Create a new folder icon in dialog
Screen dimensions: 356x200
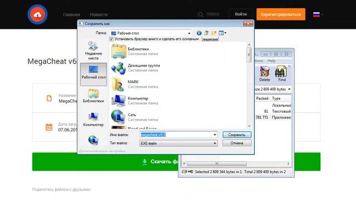pos(214,33)
